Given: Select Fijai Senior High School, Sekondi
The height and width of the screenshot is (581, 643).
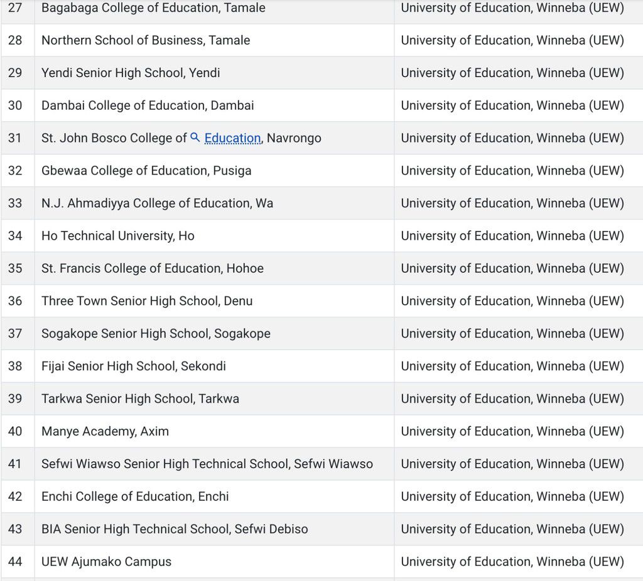Looking at the screenshot, I should pyautogui.click(x=134, y=366).
